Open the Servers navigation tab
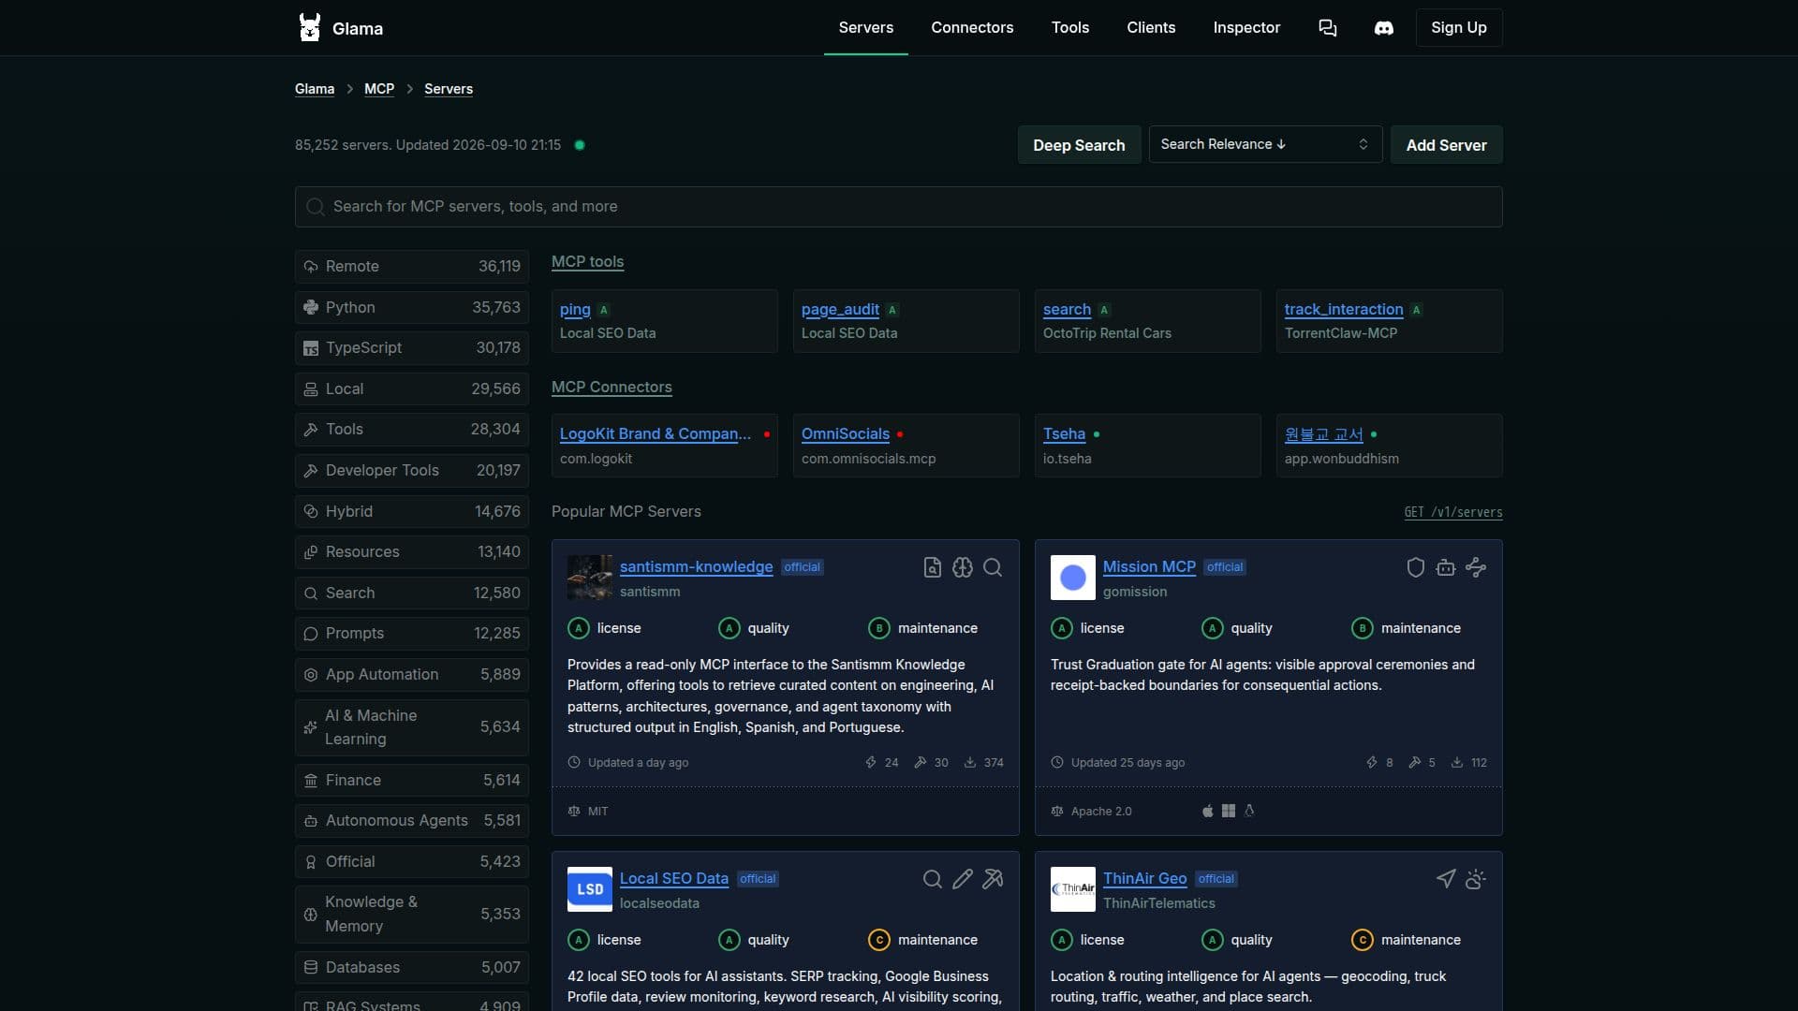The width and height of the screenshot is (1798, 1011). [865, 28]
